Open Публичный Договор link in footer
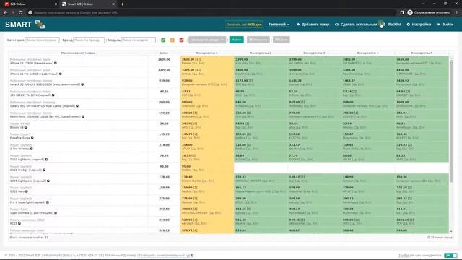Screen dimensions: 462x260 (x=121, y=255)
